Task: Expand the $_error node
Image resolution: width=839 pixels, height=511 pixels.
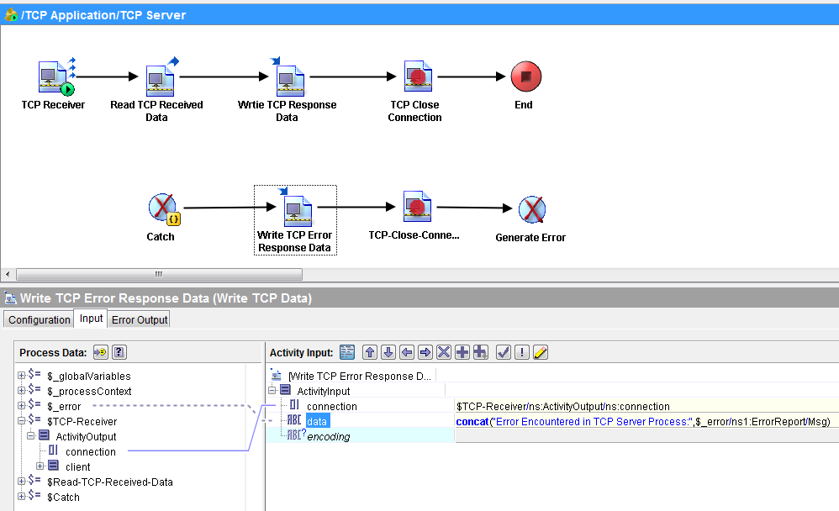Action: 21,406
